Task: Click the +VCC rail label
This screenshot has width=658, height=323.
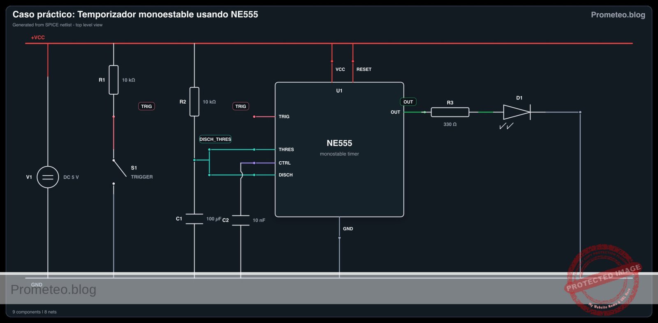Action: 38,37
